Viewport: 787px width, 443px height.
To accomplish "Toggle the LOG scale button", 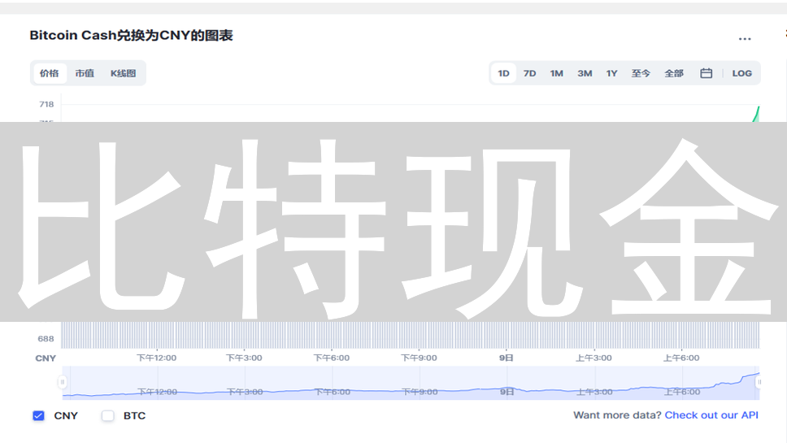I will (x=741, y=73).
